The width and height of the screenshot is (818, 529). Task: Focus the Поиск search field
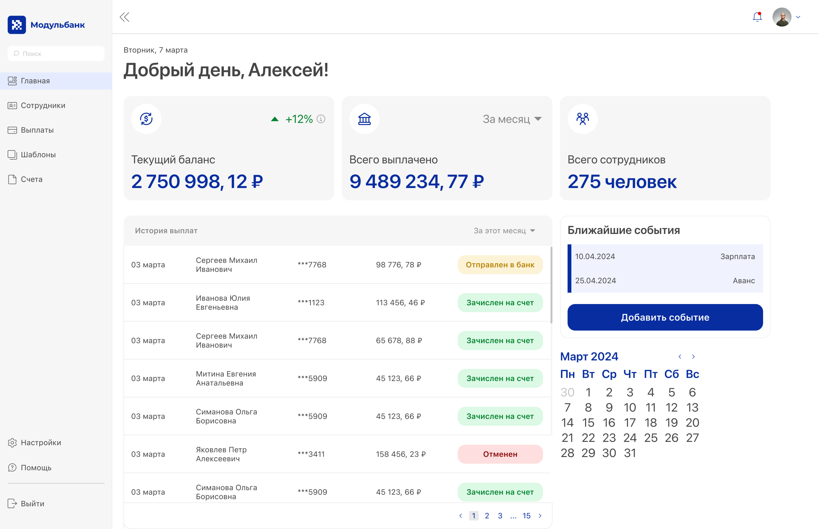pyautogui.click(x=56, y=54)
